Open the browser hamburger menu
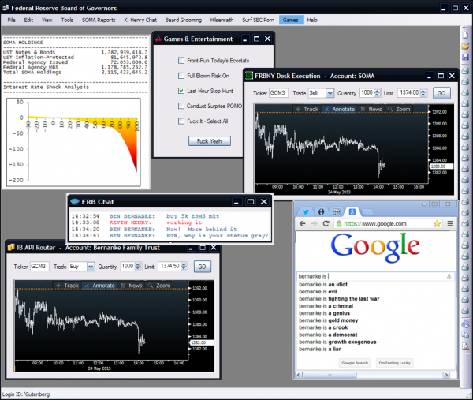This screenshot has height=400, width=473. (x=450, y=224)
